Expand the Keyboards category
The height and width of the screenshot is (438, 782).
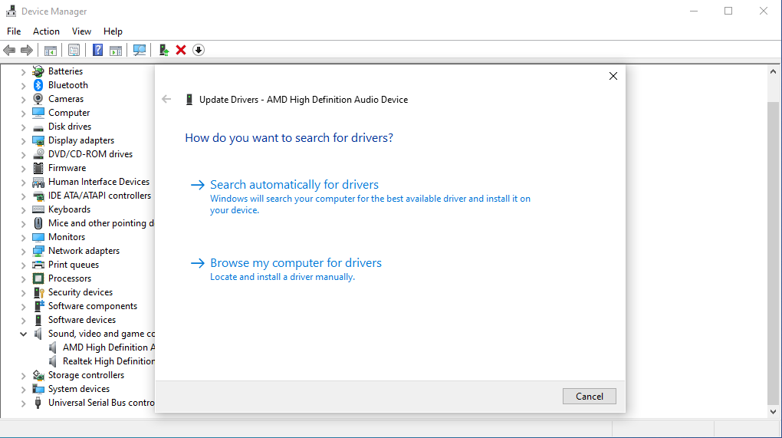(x=23, y=210)
